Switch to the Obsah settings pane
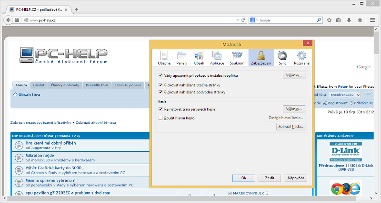This screenshot has height=203, width=381. coord(199,57)
